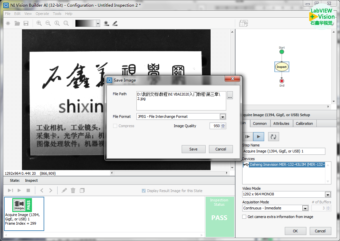The width and height of the screenshot is (340, 241).
Task: Enable Get camera extra information checkbox
Action: (245, 217)
